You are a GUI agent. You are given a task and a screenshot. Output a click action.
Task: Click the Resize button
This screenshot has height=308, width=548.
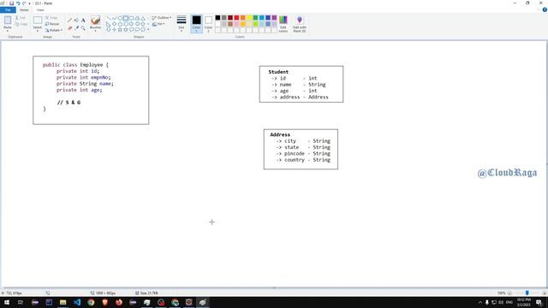pyautogui.click(x=52, y=24)
